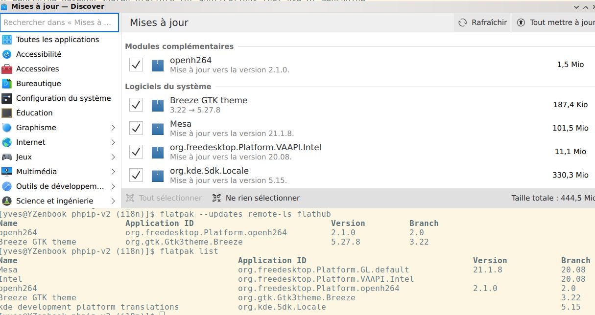
Task: Click the Accessibilité category icon
Action: [7, 54]
